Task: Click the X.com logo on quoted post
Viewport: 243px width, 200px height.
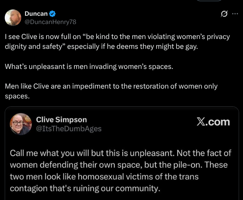Action: coord(213,122)
